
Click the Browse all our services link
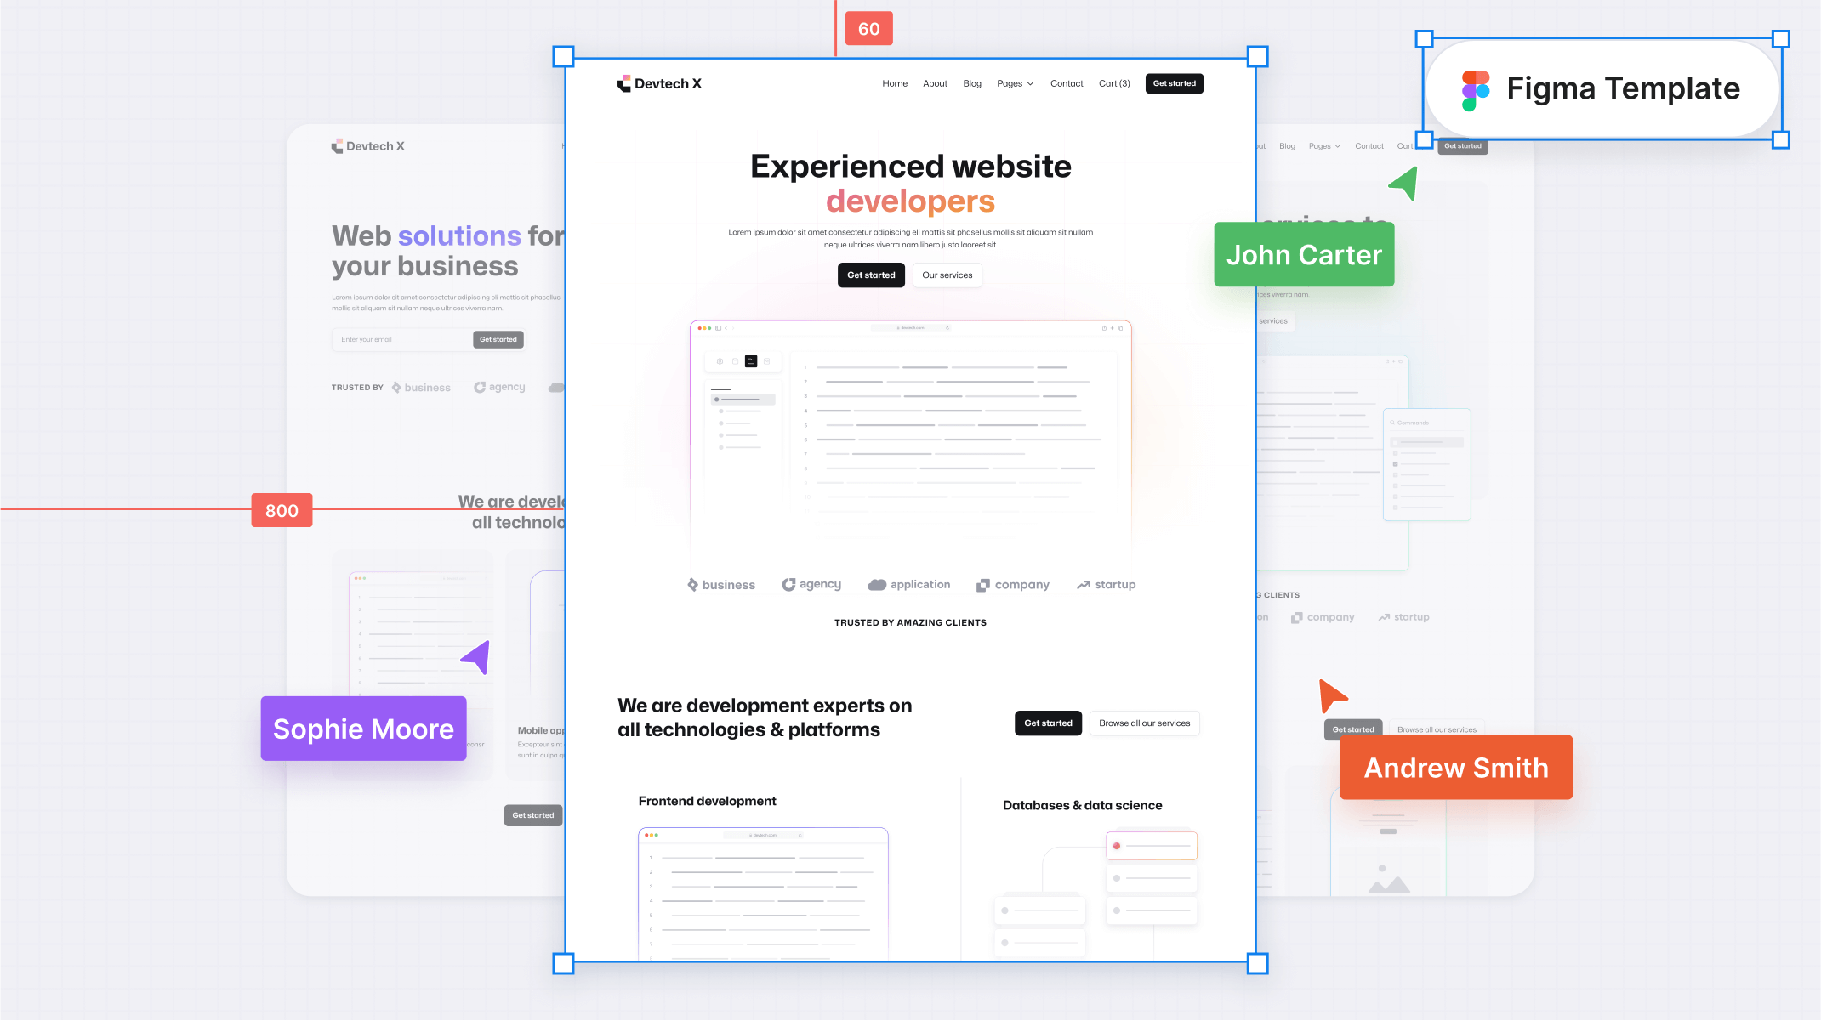click(x=1144, y=723)
